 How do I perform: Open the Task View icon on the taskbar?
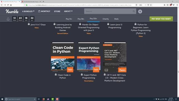tap(39, 99)
